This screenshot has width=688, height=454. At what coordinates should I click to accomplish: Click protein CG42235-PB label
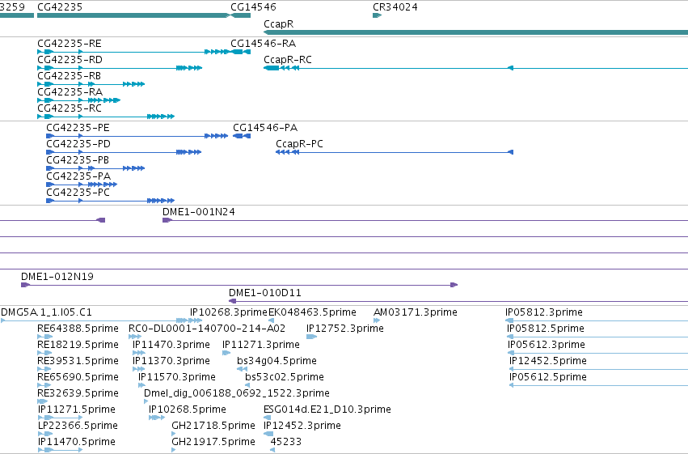78,160
